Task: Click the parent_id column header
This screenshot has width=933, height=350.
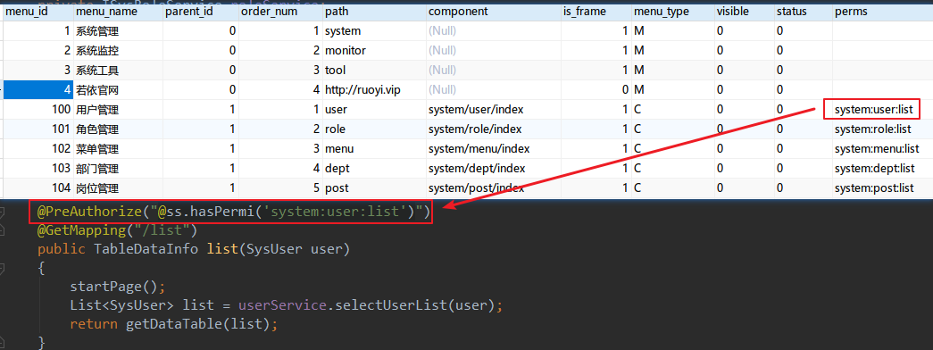Action: click(x=201, y=11)
